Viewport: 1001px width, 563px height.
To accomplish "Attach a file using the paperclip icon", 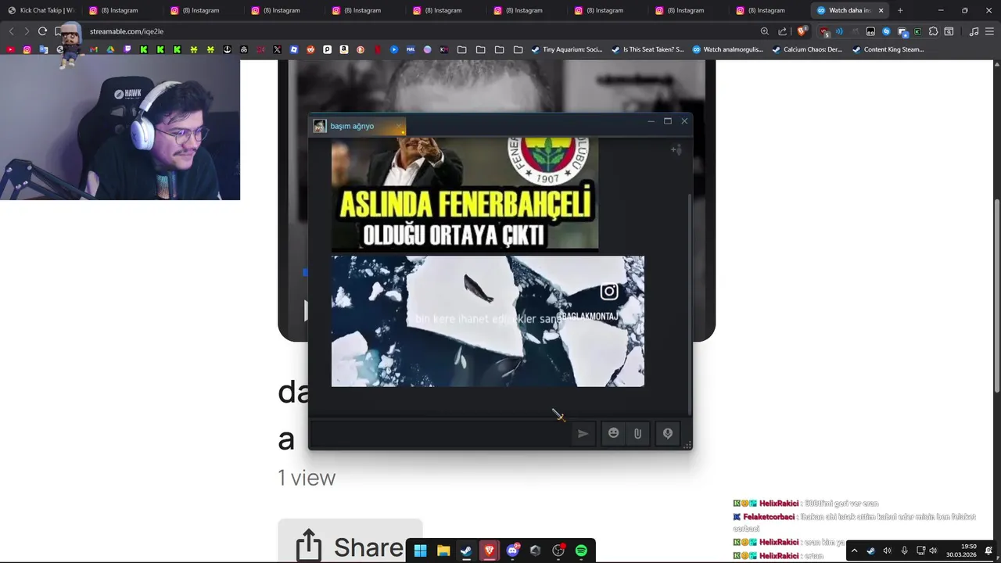I will coord(637,433).
